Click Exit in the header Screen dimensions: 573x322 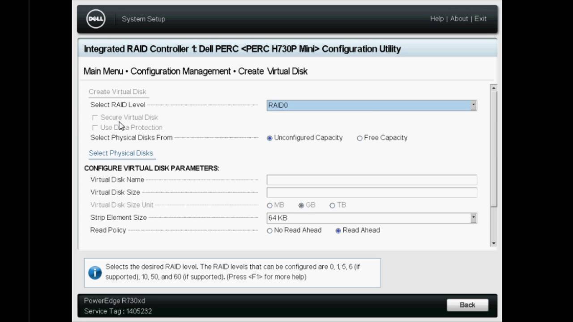tap(480, 19)
